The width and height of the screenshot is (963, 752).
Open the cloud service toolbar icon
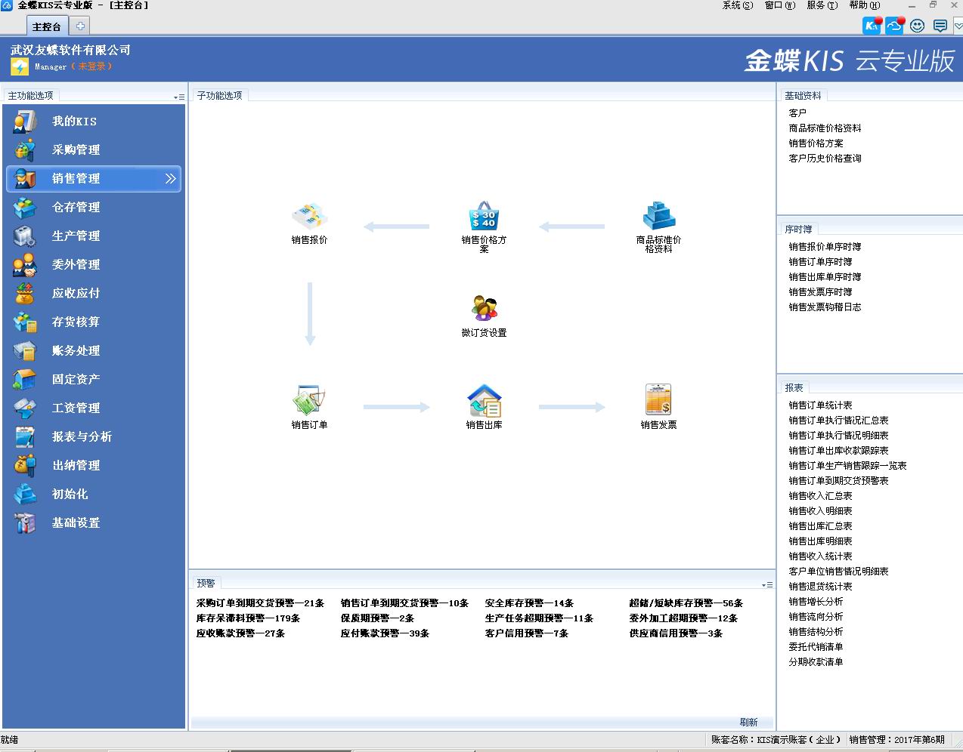tap(895, 26)
